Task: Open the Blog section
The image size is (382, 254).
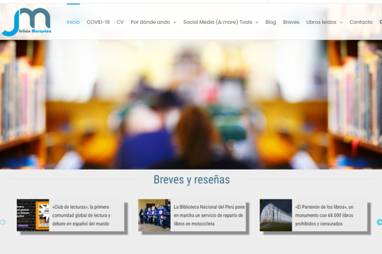Action: (271, 22)
